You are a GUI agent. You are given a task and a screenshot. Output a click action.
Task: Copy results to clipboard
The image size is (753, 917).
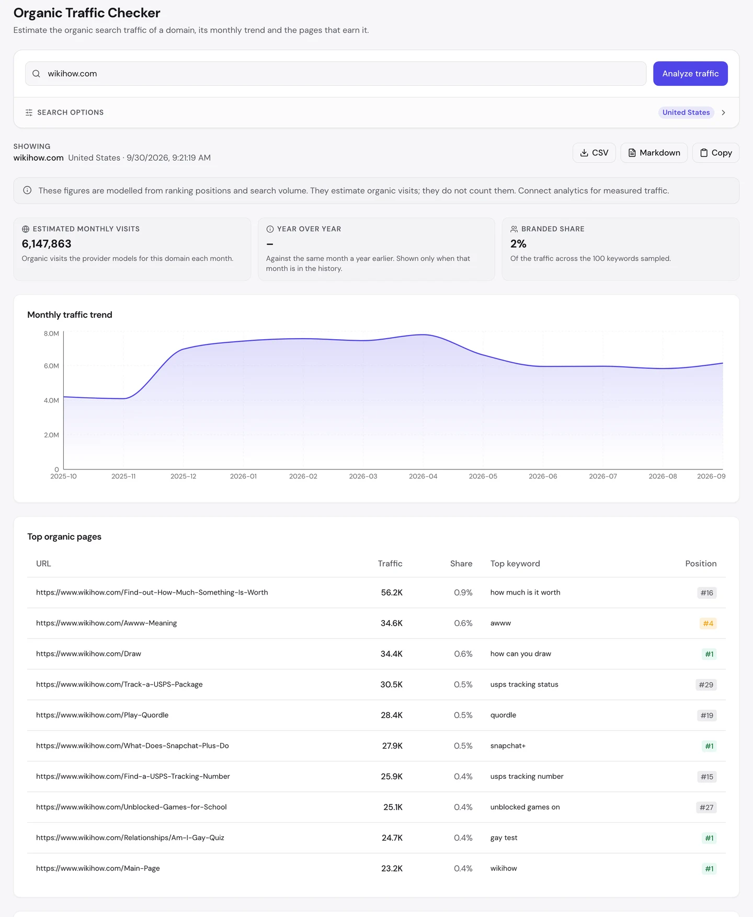click(715, 153)
